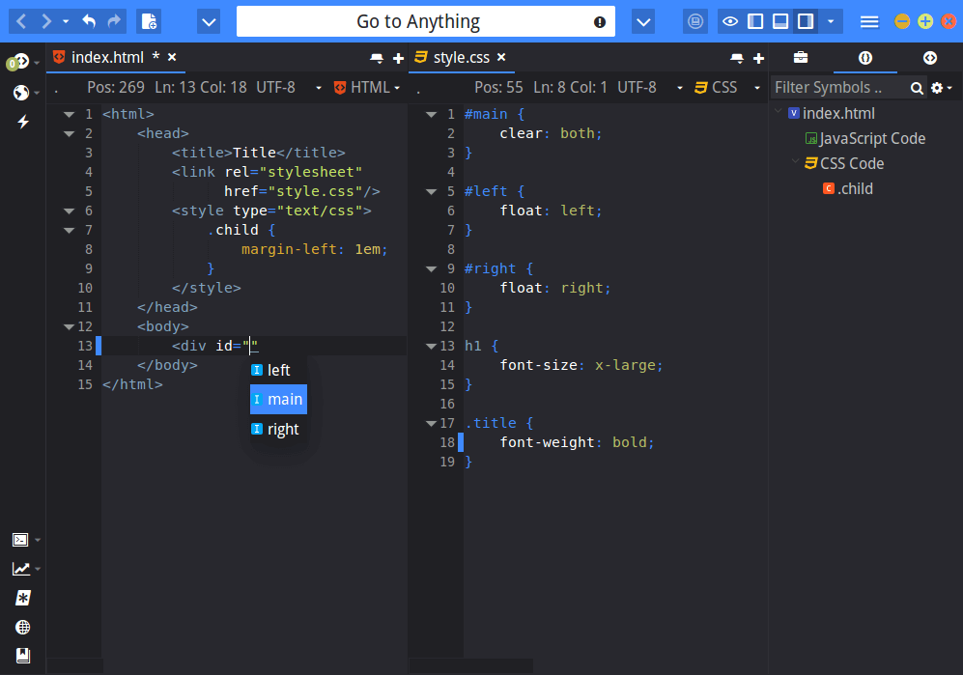Viewport: 963px width, 675px height.
Task: Open the toolbox briefcase tab in right pane
Action: coord(801,58)
